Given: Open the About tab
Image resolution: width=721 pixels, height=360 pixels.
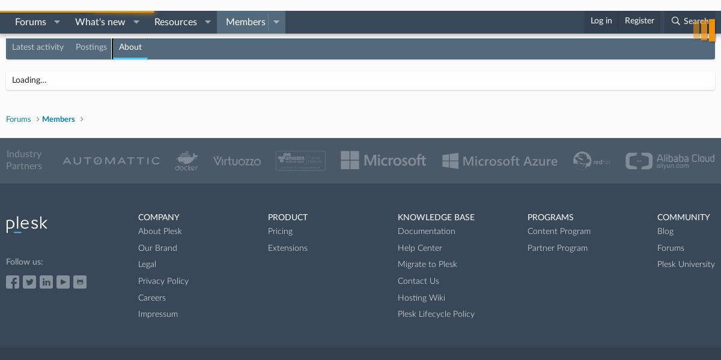Looking at the screenshot, I should [130, 47].
